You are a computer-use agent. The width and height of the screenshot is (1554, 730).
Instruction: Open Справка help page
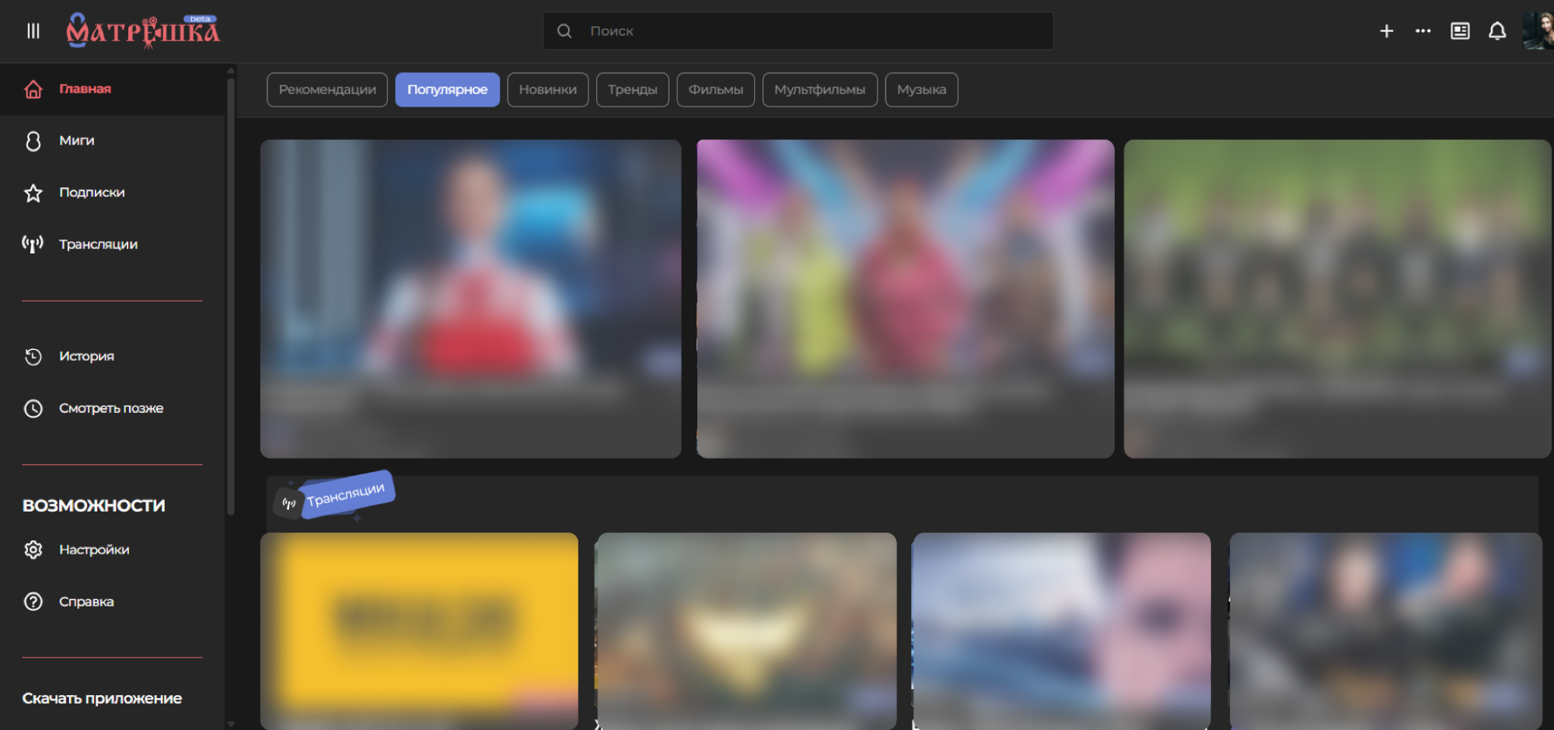[x=86, y=603]
